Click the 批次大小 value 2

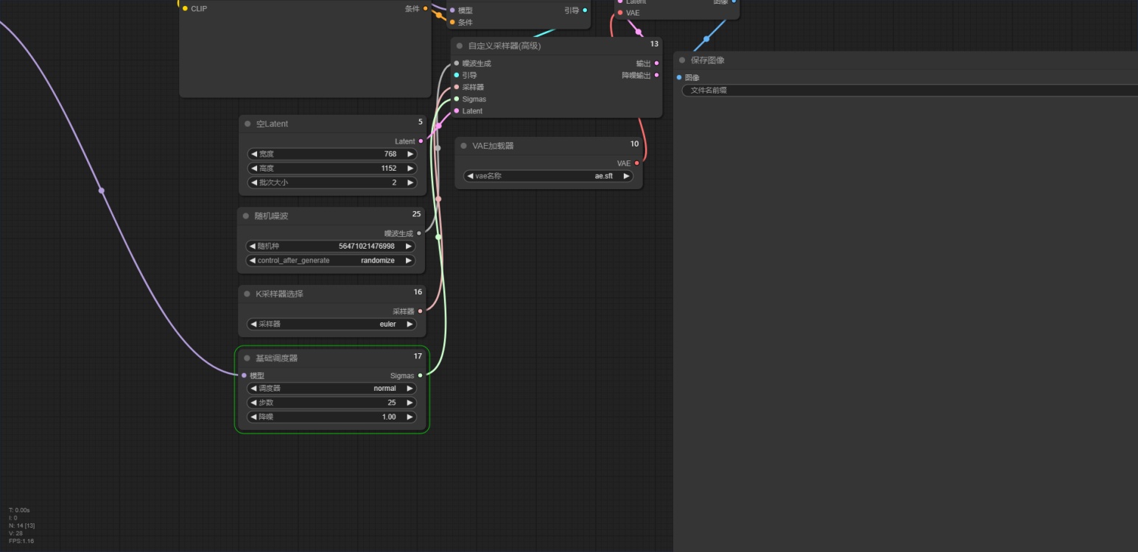click(x=394, y=183)
